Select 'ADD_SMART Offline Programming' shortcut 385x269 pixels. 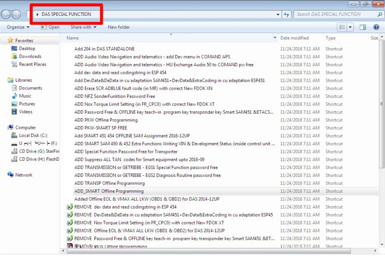point(109,191)
